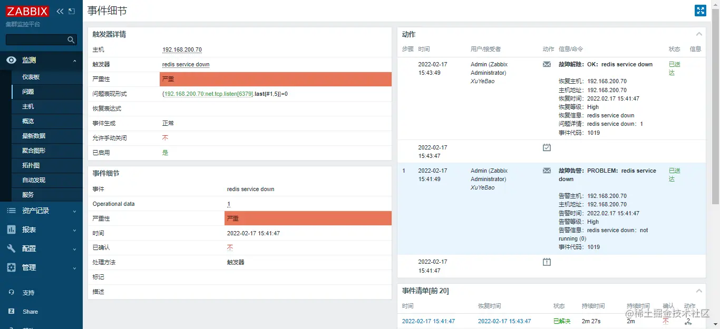Open the 支持 link
Screen dimensions: 720x329
tap(28, 293)
